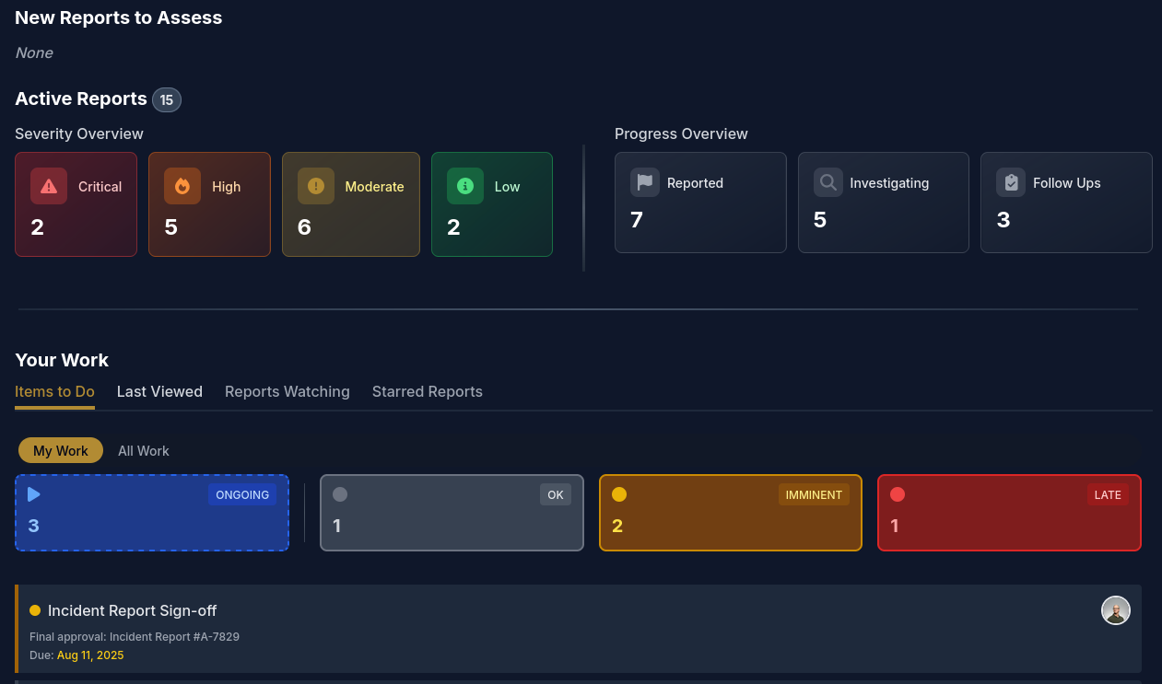
Task: Select the My Work filter pill
Action: [61, 450]
